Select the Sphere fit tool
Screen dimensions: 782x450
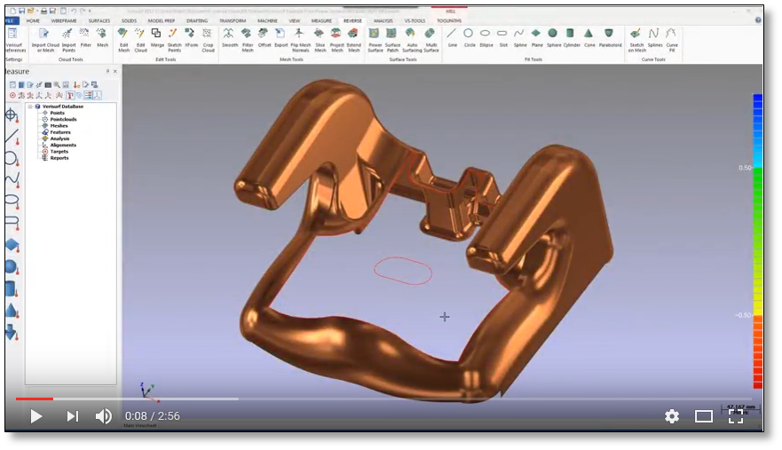(x=554, y=38)
